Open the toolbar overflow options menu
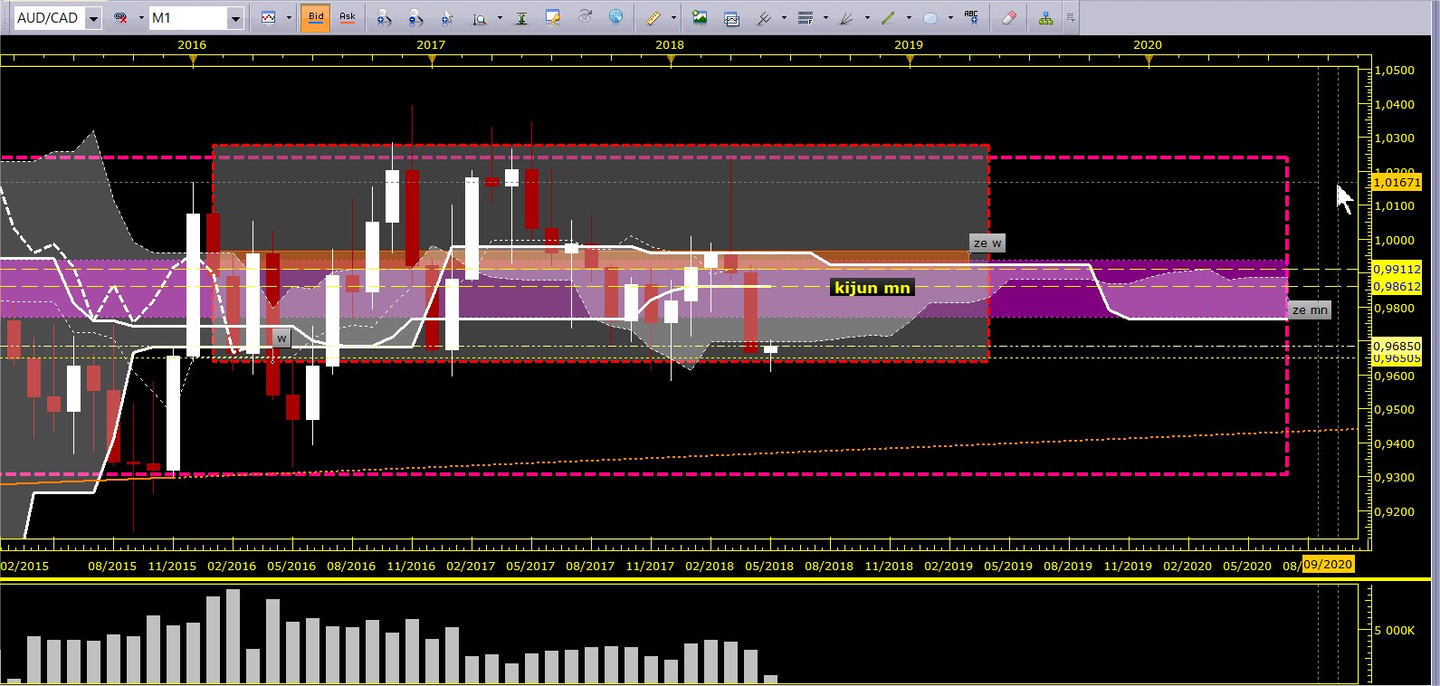Viewport: 1440px width, 686px height. coord(1071,18)
